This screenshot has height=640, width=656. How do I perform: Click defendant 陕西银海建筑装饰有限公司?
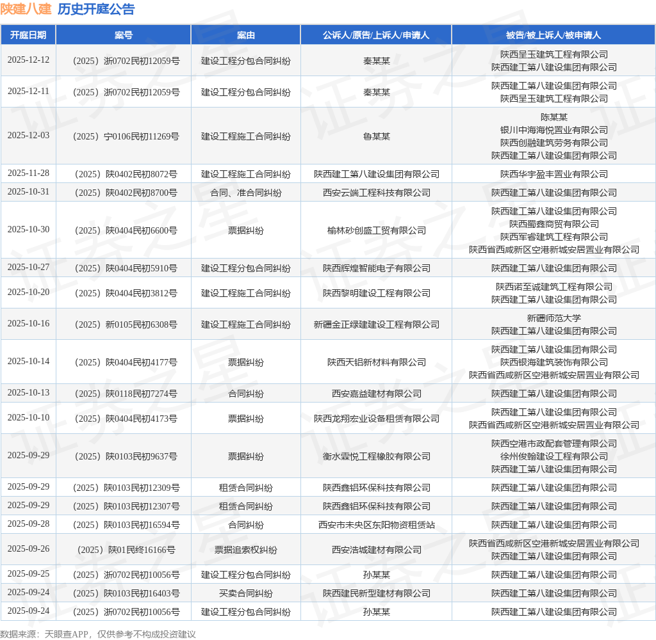coord(554,362)
